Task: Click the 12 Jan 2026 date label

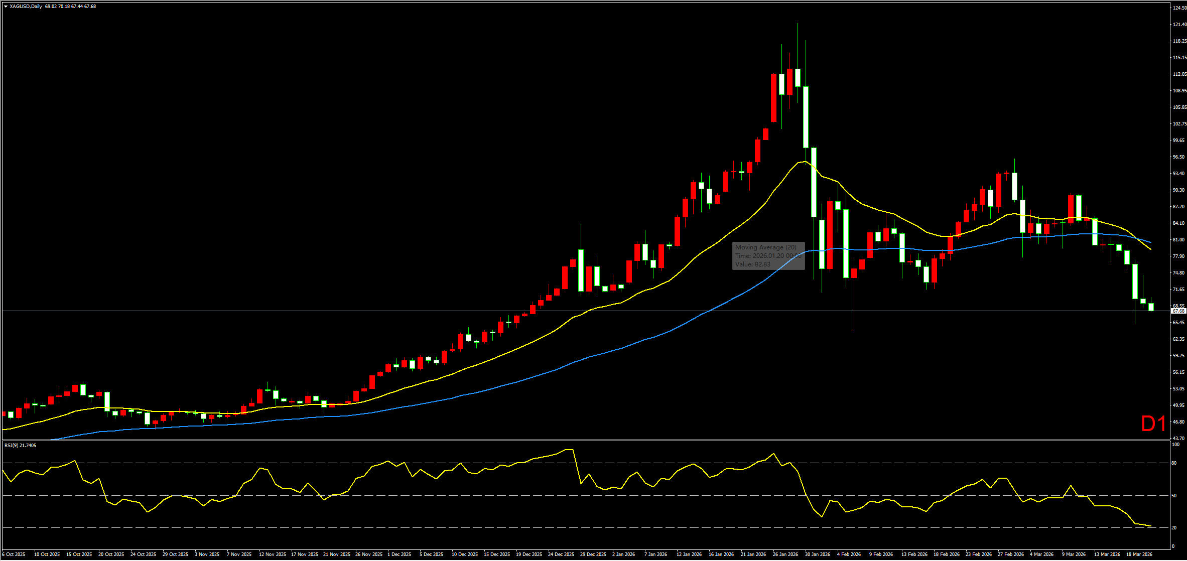Action: 689,554
